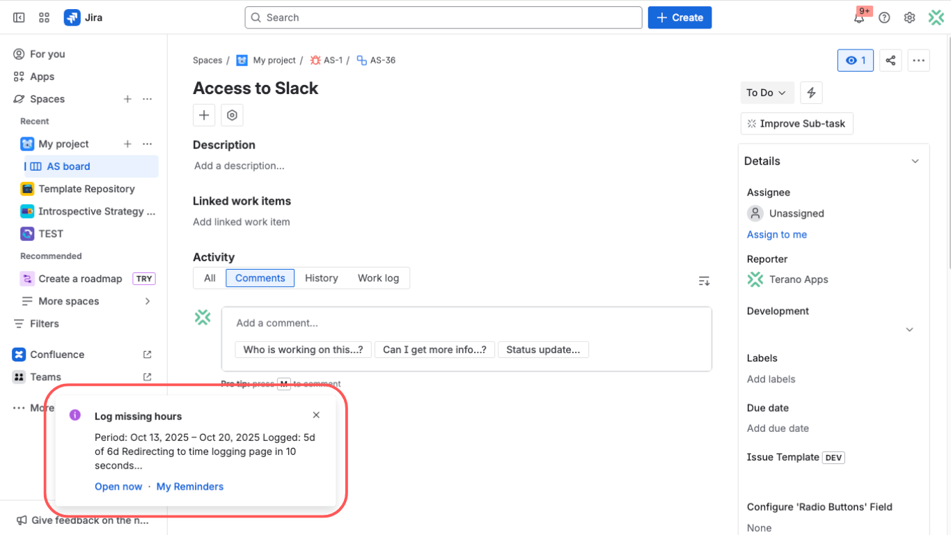The height and width of the screenshot is (535, 951).
Task: Click the Assign to me link
Action: click(x=776, y=235)
